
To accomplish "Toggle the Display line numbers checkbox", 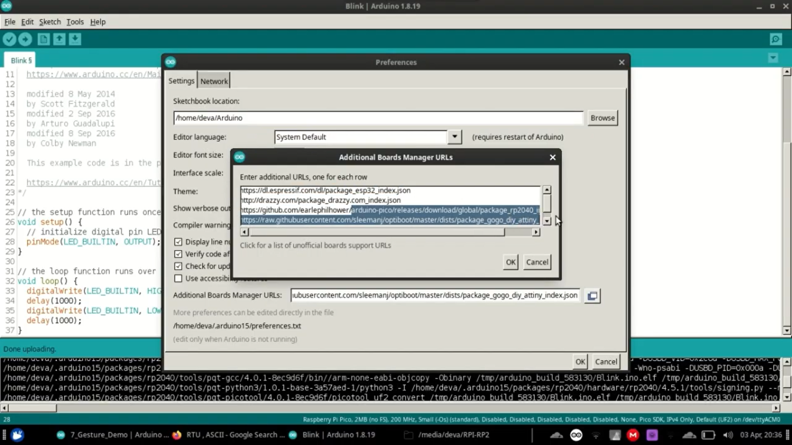I will 179,242.
